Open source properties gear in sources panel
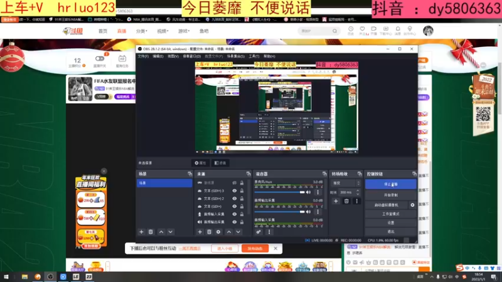502x282 pixels. tap(218, 232)
